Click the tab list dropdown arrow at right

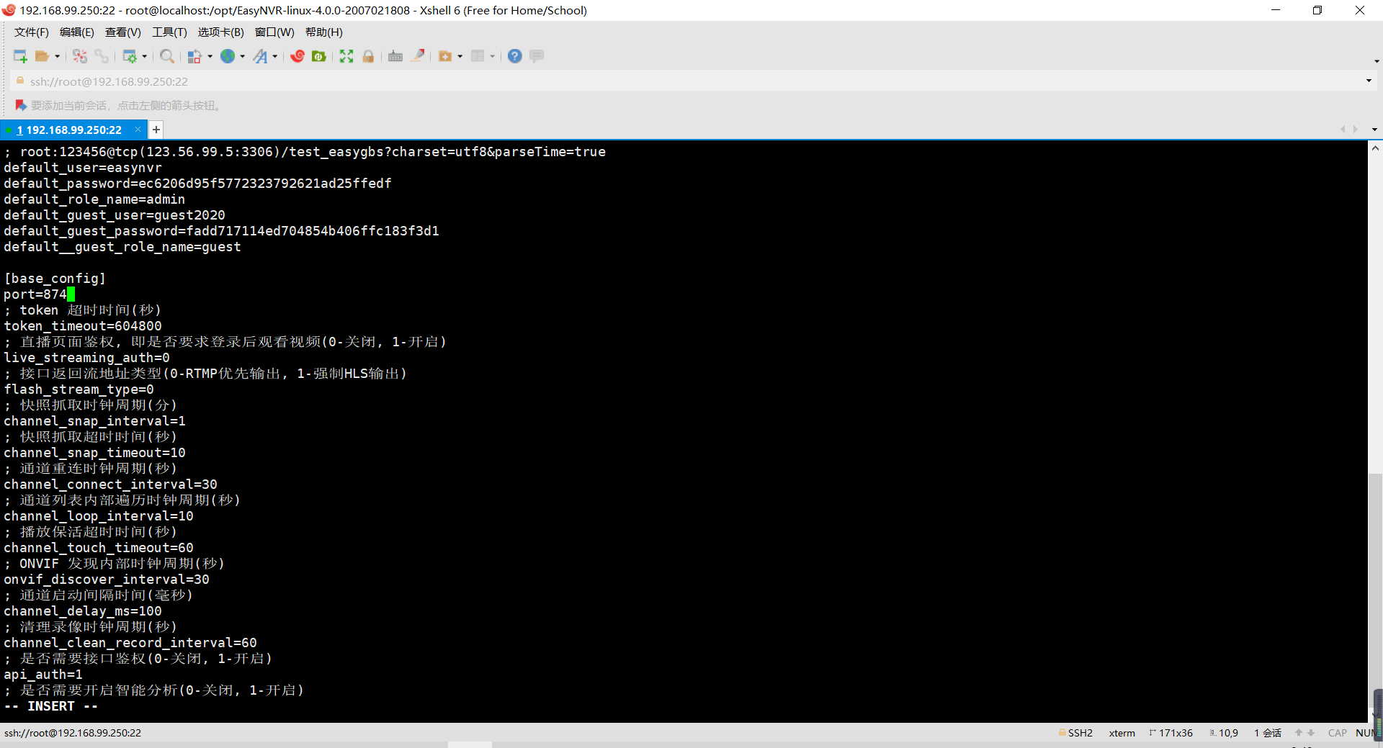[1374, 130]
